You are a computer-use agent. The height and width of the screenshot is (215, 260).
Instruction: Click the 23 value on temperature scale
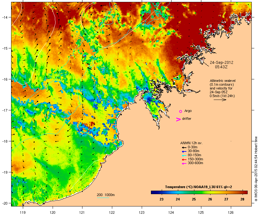(x=161, y=199)
